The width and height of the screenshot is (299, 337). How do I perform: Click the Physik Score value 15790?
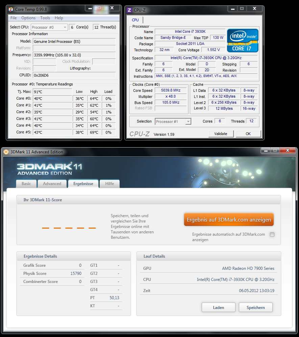pos(76,274)
